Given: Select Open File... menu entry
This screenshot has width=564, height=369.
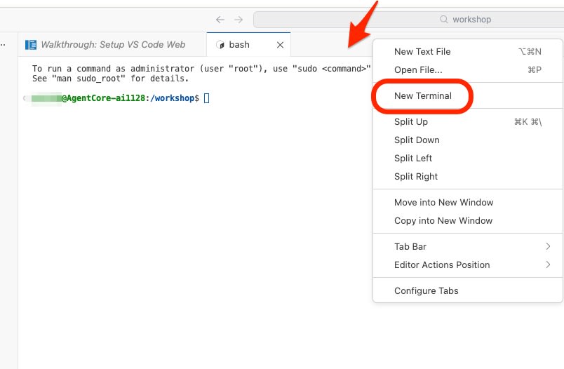Looking at the screenshot, I should [418, 69].
